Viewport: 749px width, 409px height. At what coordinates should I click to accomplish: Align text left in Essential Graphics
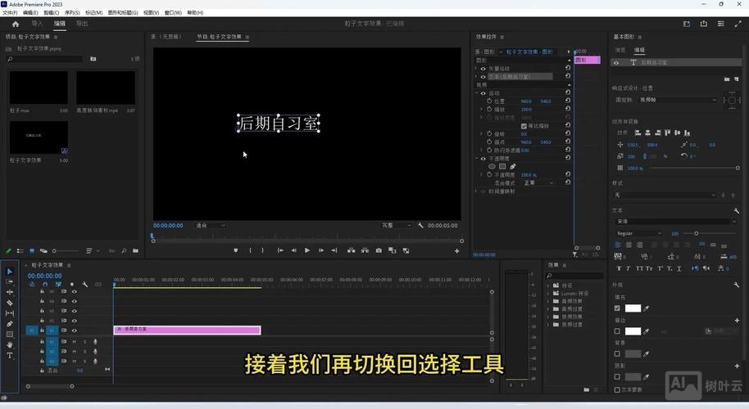[618, 245]
